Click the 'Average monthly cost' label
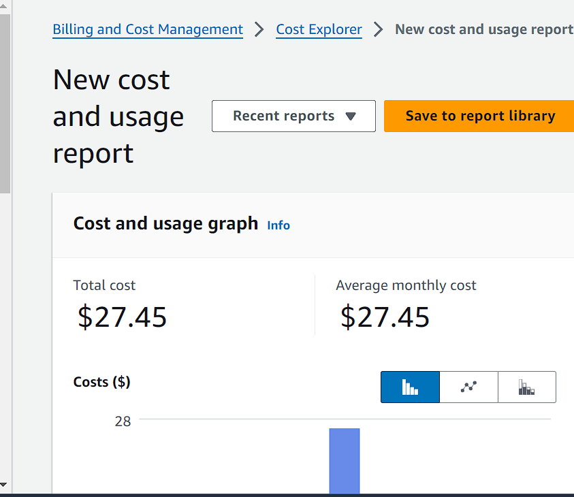This screenshot has width=574, height=497. (406, 285)
